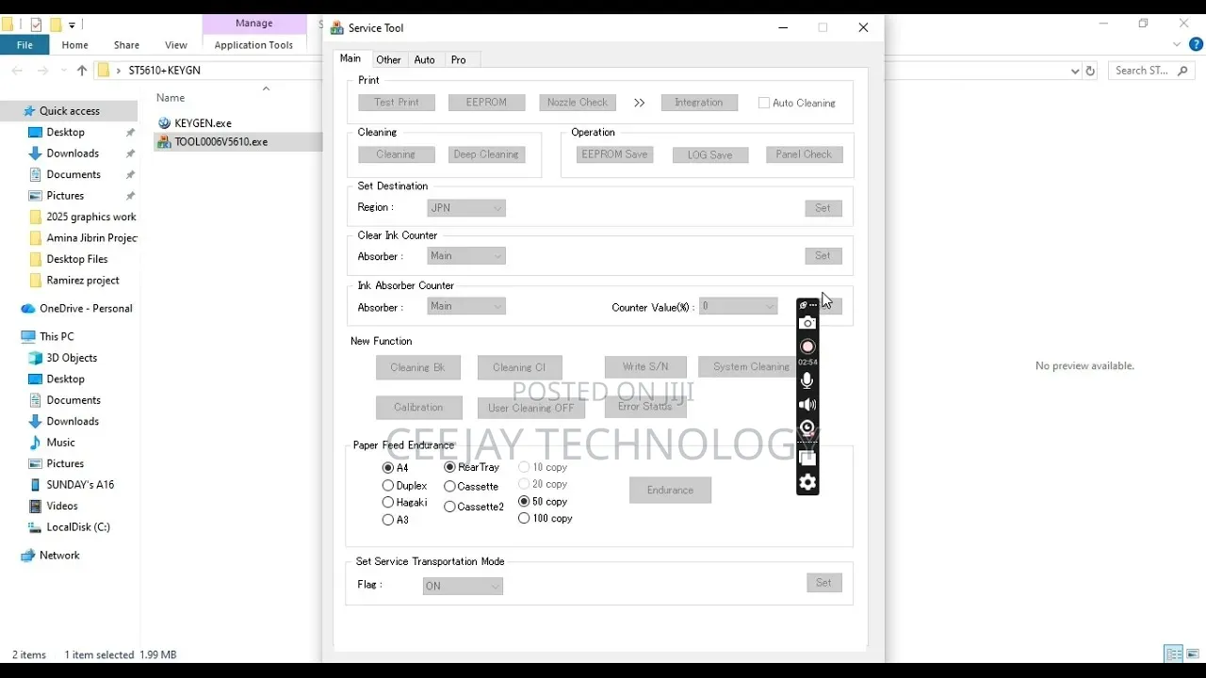Select OneDrive - Personal in sidebar
Image resolution: width=1206 pixels, height=678 pixels.
(x=86, y=309)
